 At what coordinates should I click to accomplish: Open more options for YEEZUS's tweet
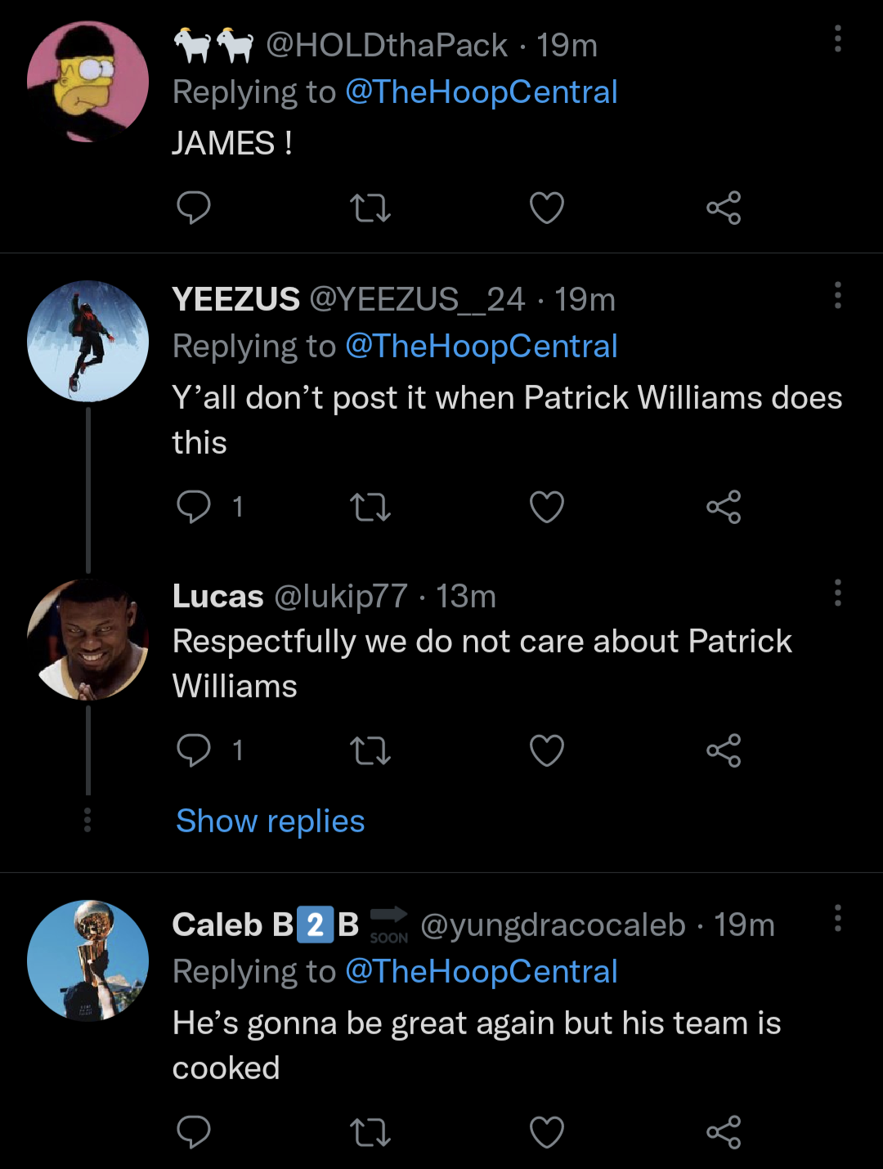pos(838,295)
